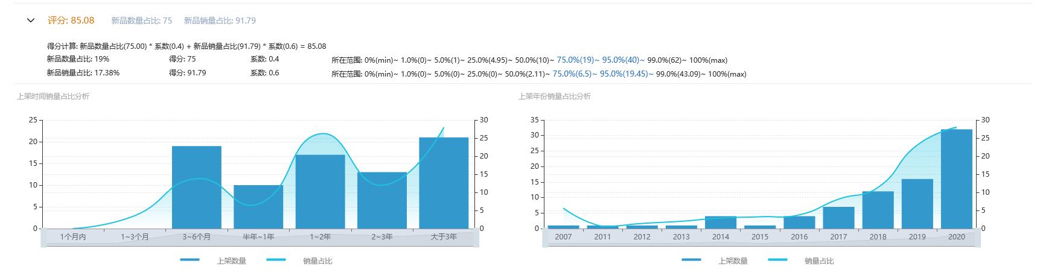Select the 2020 bar in year chart
Viewport: 1040px width, 275px height.
(956, 179)
